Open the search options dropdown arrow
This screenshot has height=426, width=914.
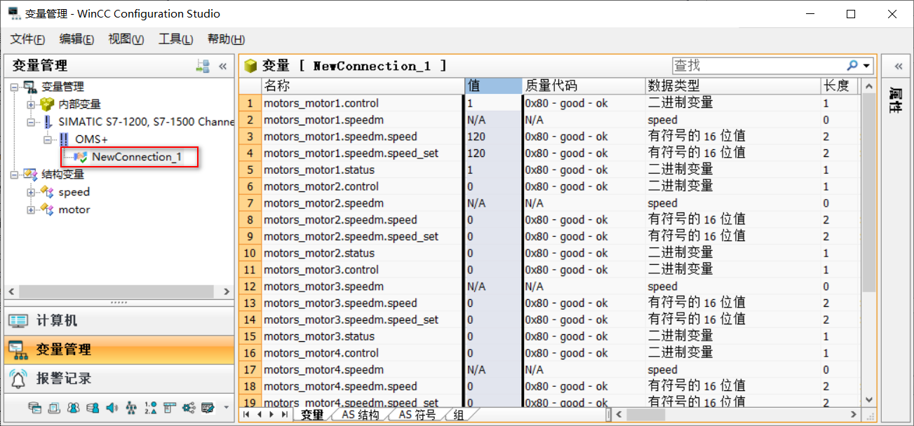tap(867, 66)
